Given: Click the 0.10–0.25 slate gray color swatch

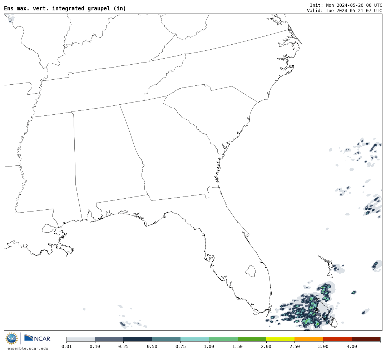Looking at the screenshot, I should [109, 339].
